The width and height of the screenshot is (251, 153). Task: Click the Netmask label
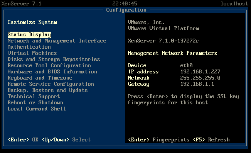(x=139, y=78)
